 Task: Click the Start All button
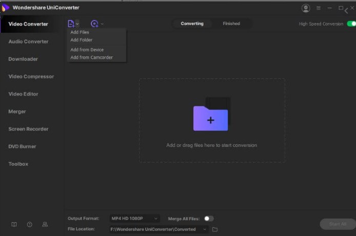(x=338, y=224)
